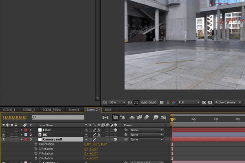Open the Full resolution dropdown

tap(189, 102)
